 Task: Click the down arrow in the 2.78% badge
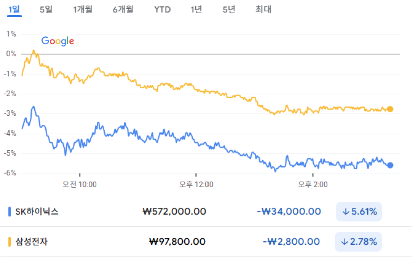(x=345, y=242)
